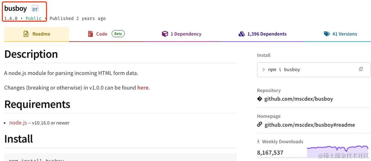This screenshot has height=161, width=371.
Task: Click the Code tab's zip file icon
Action: [90, 34]
